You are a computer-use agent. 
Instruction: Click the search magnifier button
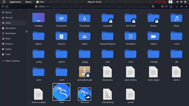coord(153,6)
